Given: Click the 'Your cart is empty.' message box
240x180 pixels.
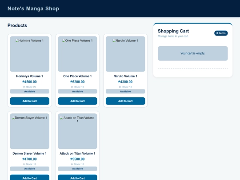Looking at the screenshot, I should pos(193,53).
